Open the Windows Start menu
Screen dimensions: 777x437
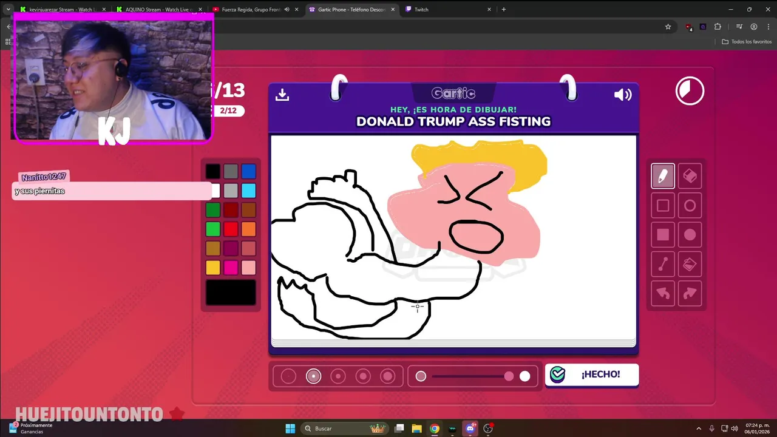coord(290,429)
